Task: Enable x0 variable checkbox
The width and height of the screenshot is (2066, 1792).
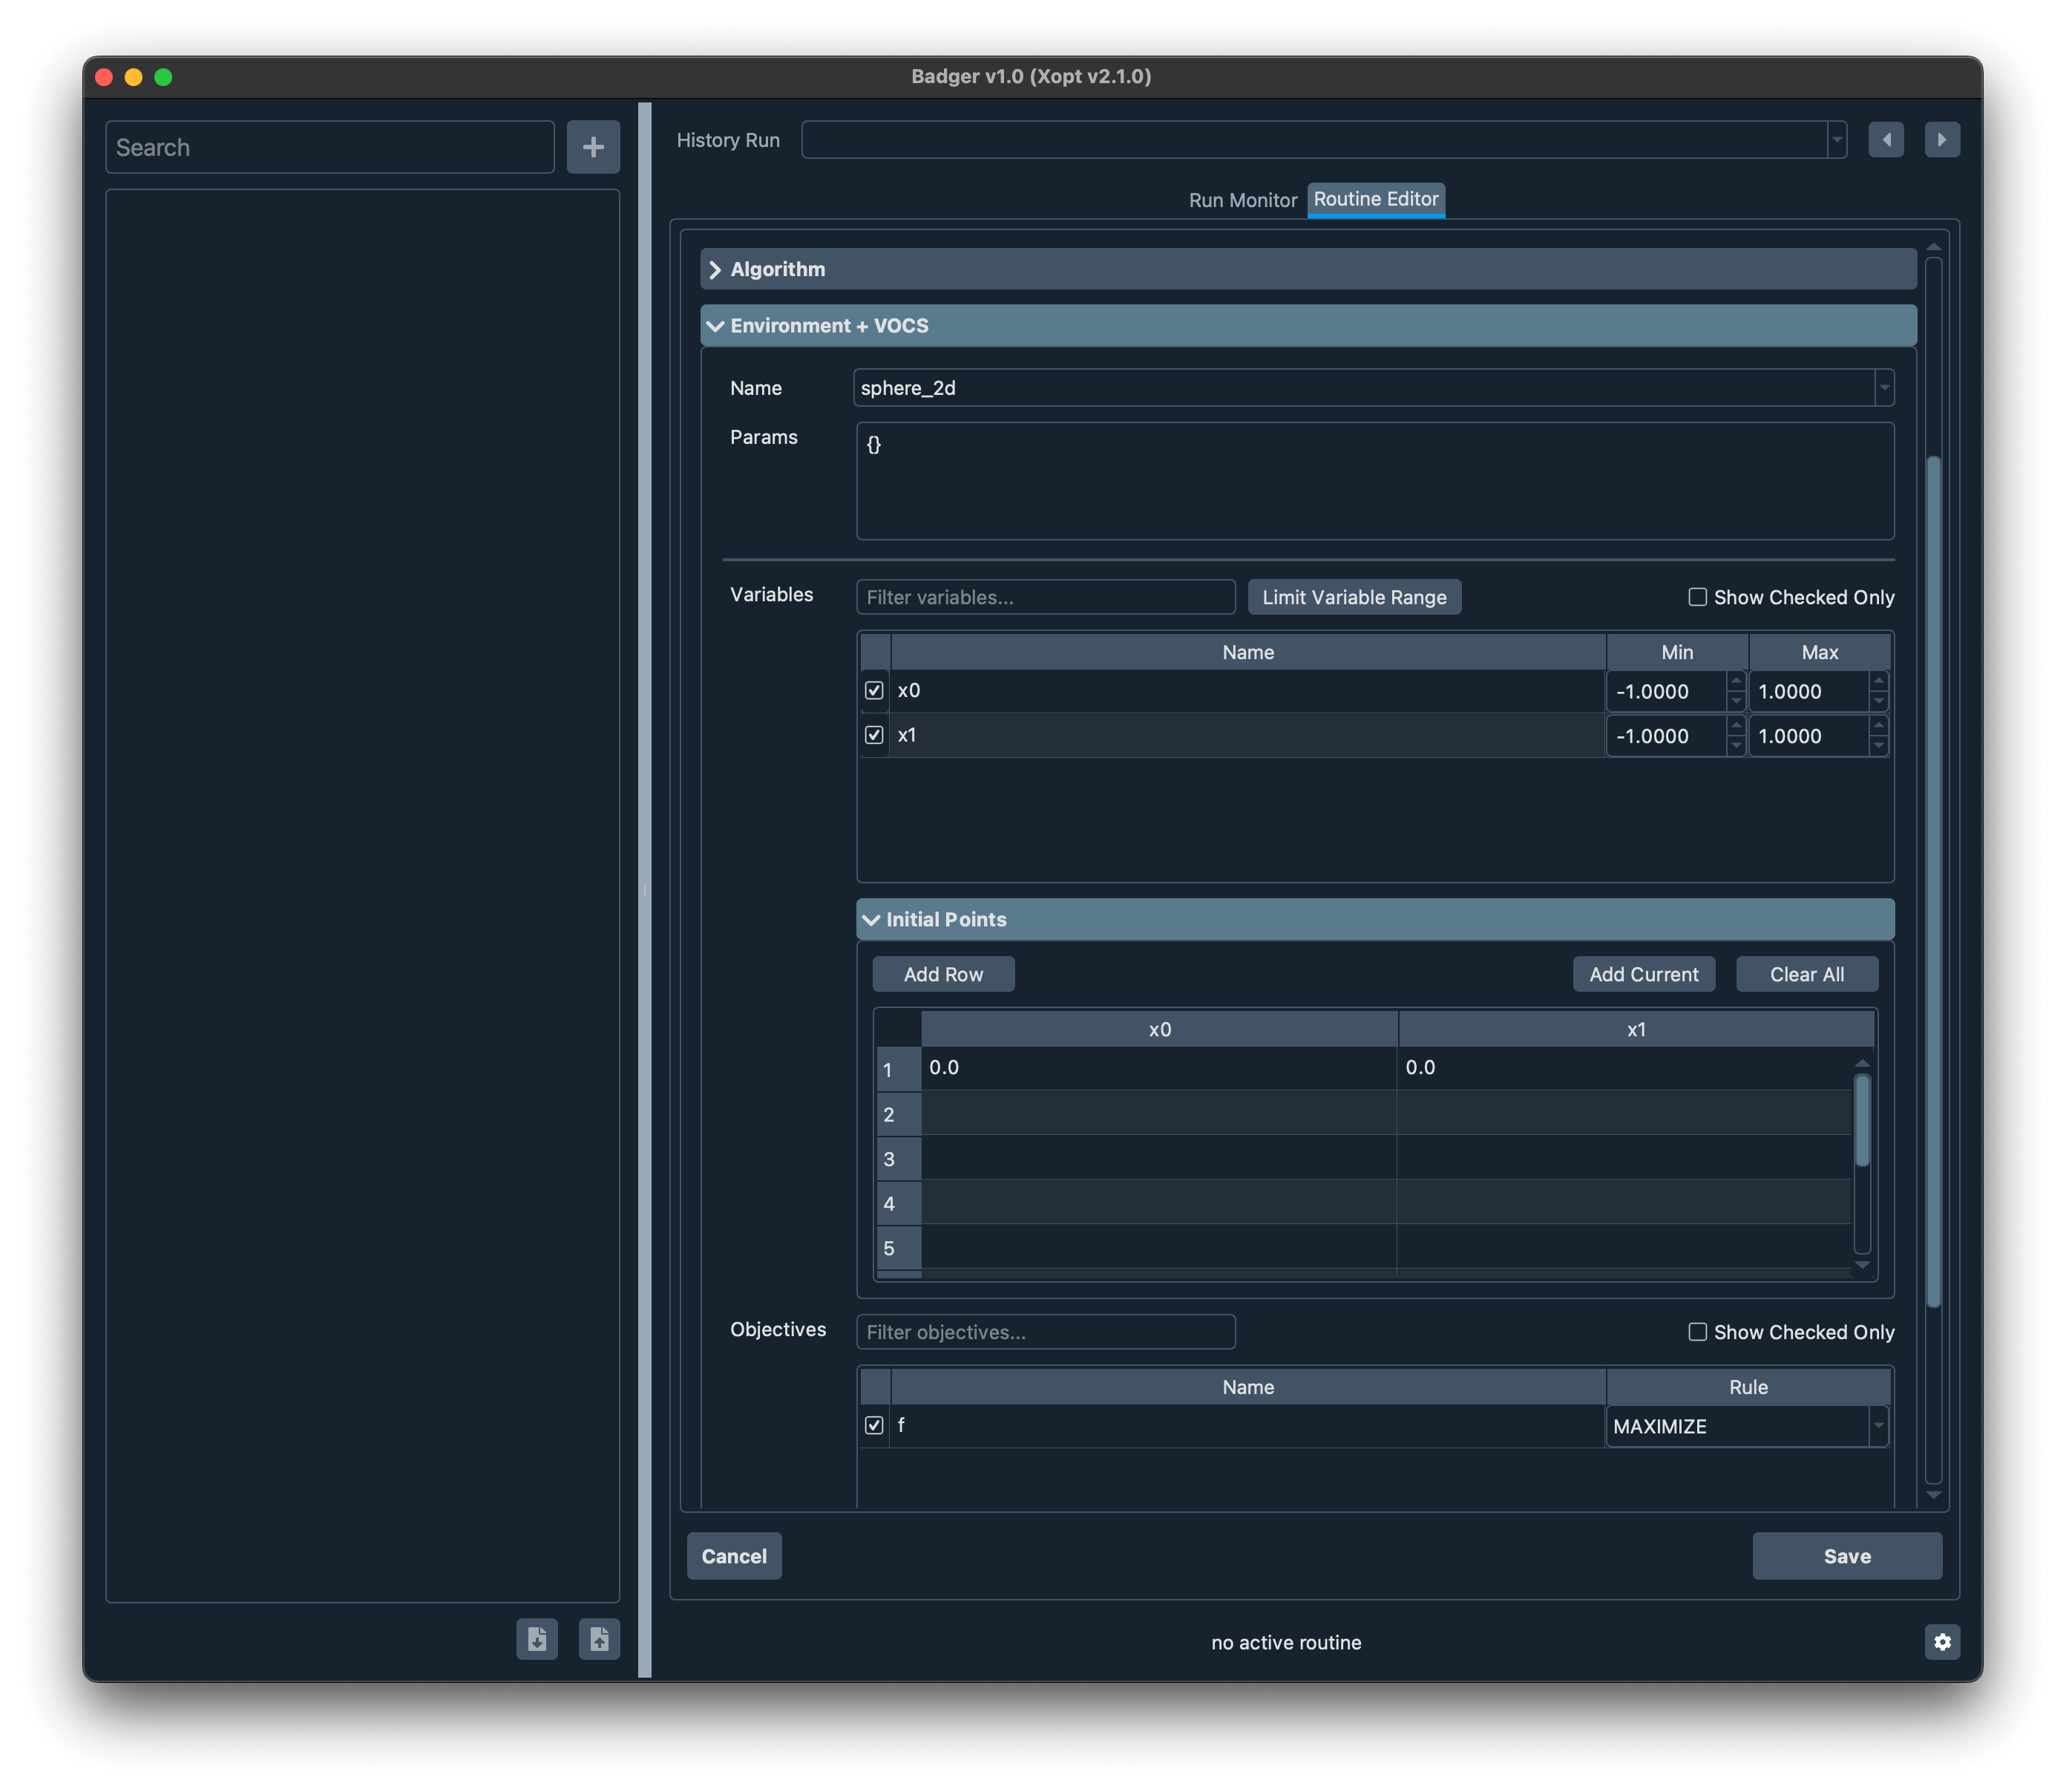Action: coord(875,690)
